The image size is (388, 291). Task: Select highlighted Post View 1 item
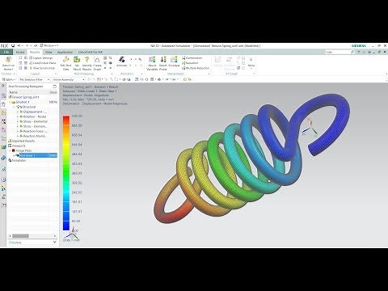(38, 155)
